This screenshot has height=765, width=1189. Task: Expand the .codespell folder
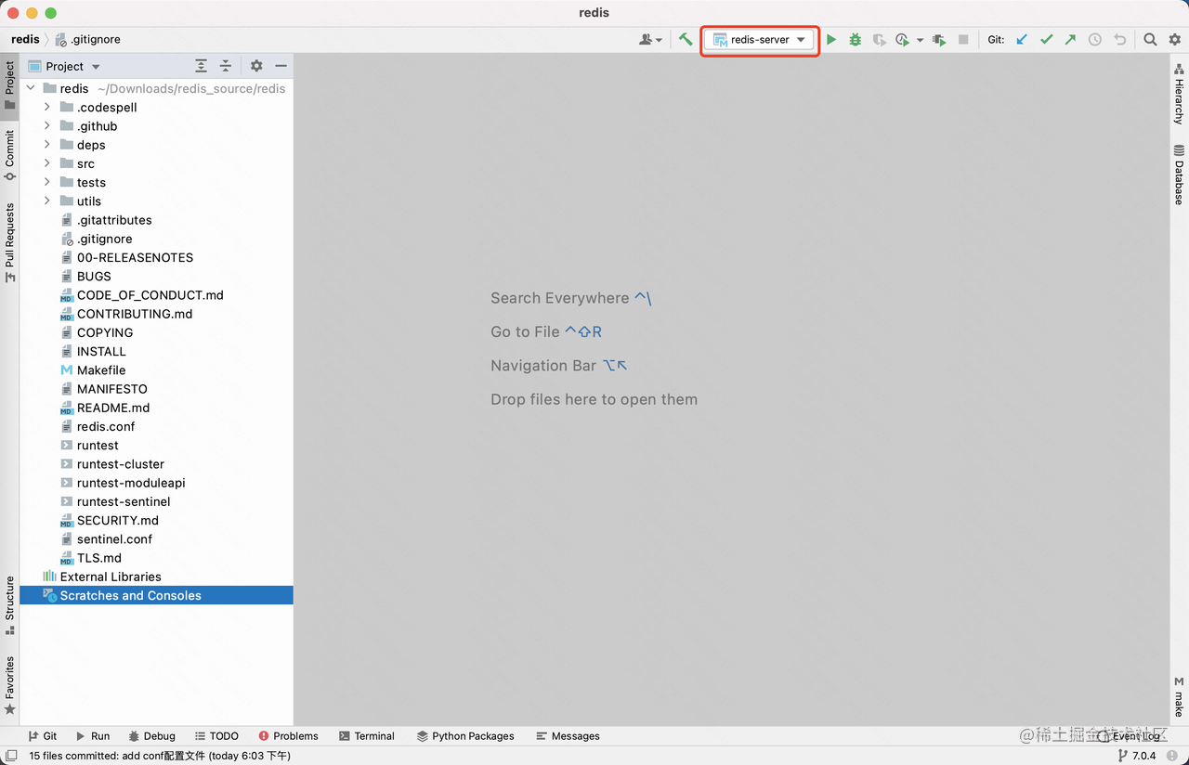(47, 107)
